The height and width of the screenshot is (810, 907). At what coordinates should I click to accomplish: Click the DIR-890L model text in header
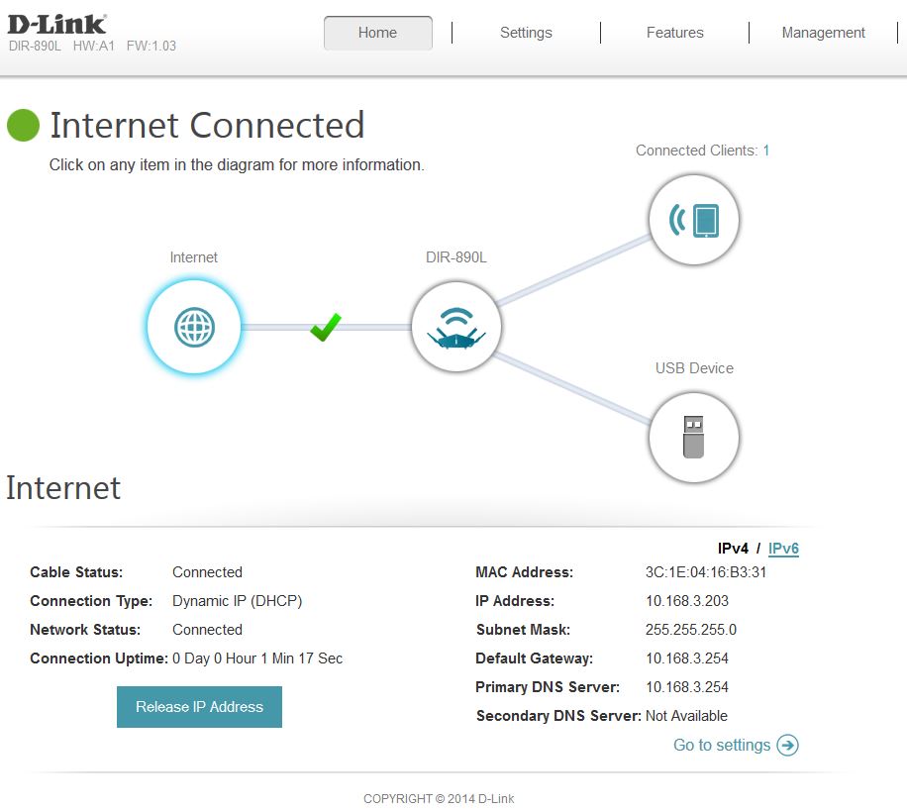(x=35, y=46)
